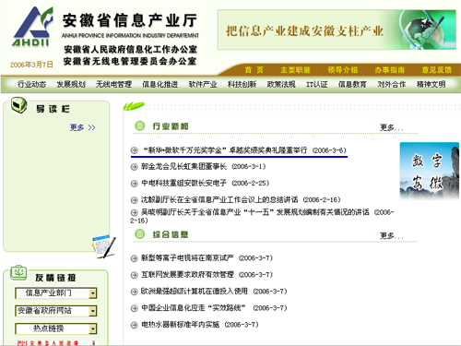Viewport: 461px width, 346px height.
Task: Click the green circle icon beside 行业新闻
Action: pyautogui.click(x=140, y=125)
